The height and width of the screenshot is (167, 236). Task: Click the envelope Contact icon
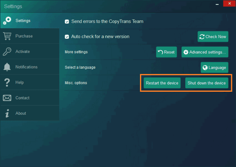tap(7, 98)
